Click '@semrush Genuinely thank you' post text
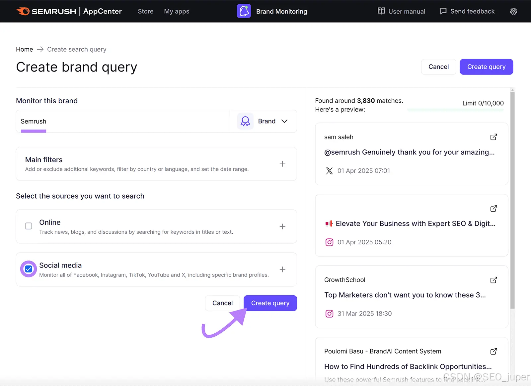Image resolution: width=531 pixels, height=386 pixels. [409, 152]
